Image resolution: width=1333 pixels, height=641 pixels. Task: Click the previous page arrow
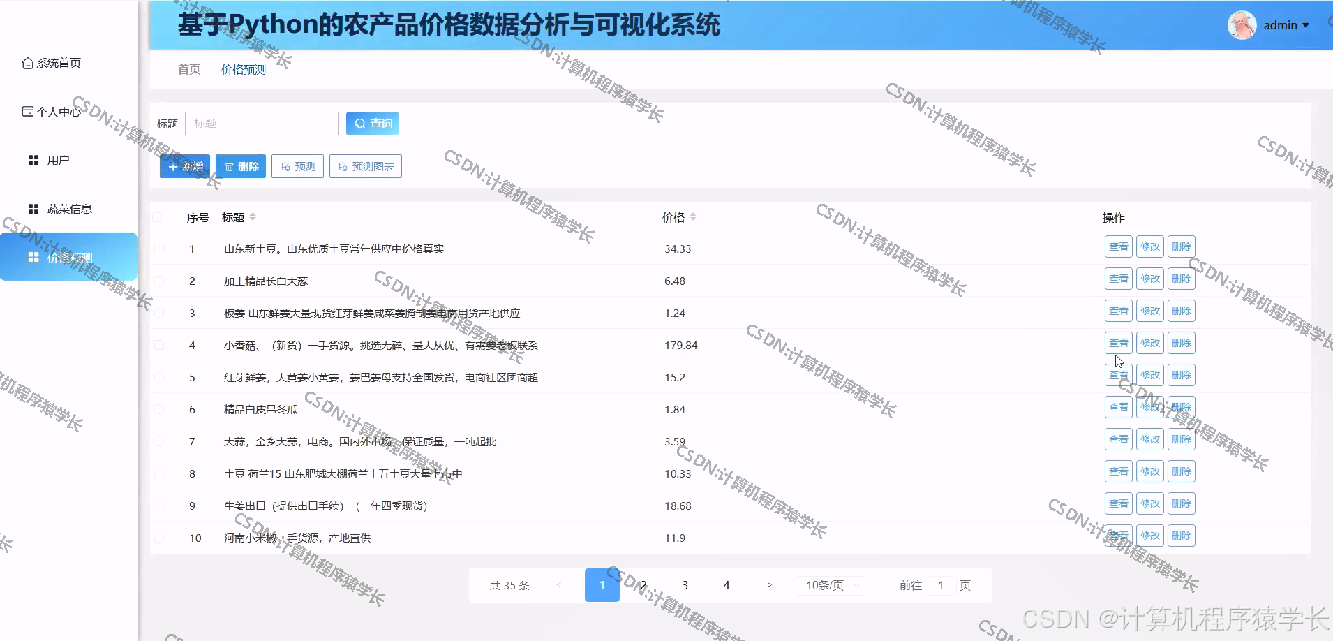click(x=559, y=585)
